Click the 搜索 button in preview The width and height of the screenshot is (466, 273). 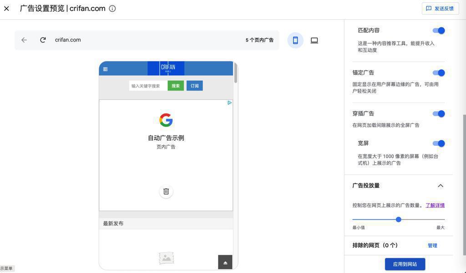point(176,86)
